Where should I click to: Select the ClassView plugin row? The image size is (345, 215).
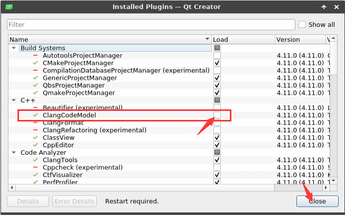coord(58,137)
